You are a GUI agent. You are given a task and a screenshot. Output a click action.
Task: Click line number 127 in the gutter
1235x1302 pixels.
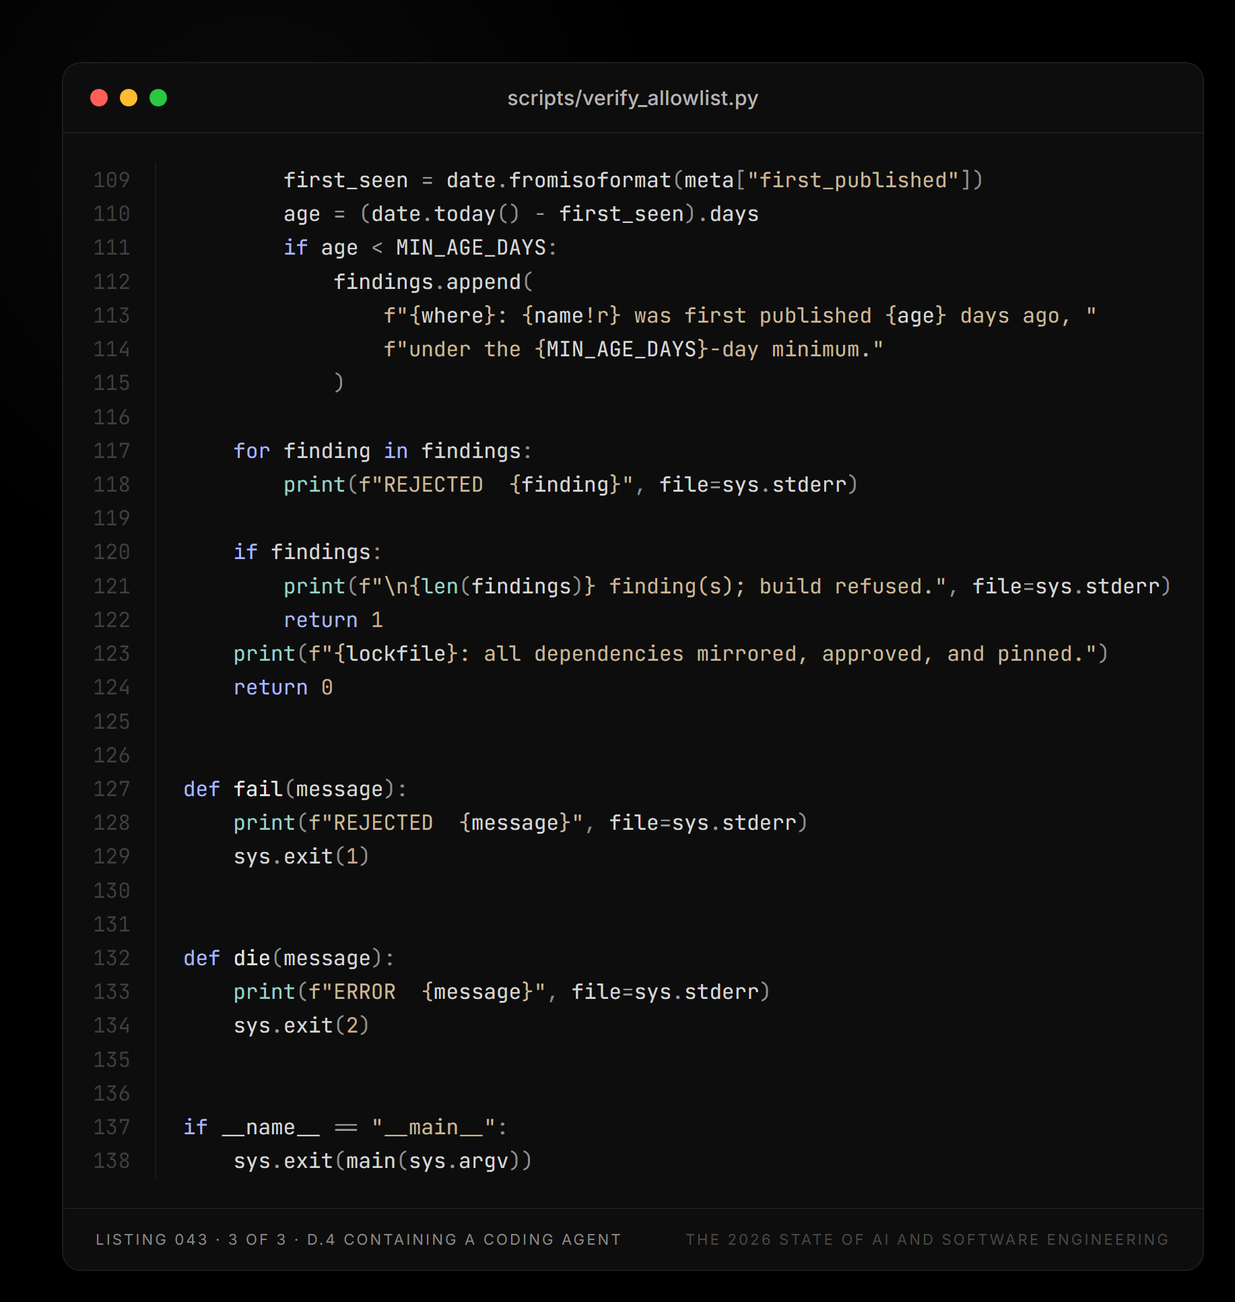[x=112, y=789]
